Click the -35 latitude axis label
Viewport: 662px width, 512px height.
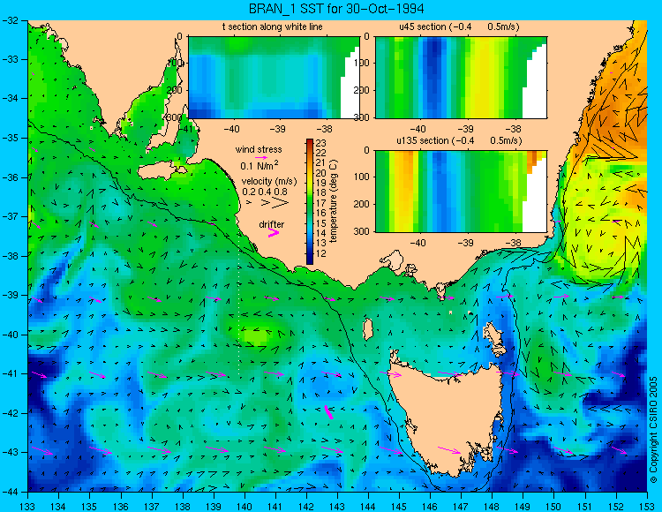[x=11, y=138]
